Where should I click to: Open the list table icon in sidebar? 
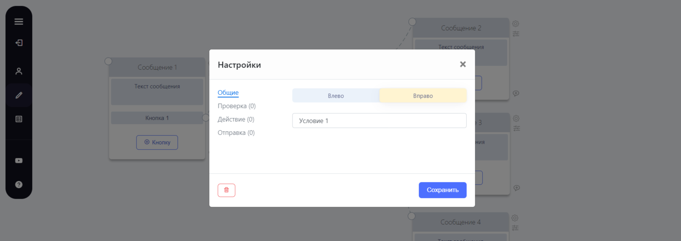[19, 119]
